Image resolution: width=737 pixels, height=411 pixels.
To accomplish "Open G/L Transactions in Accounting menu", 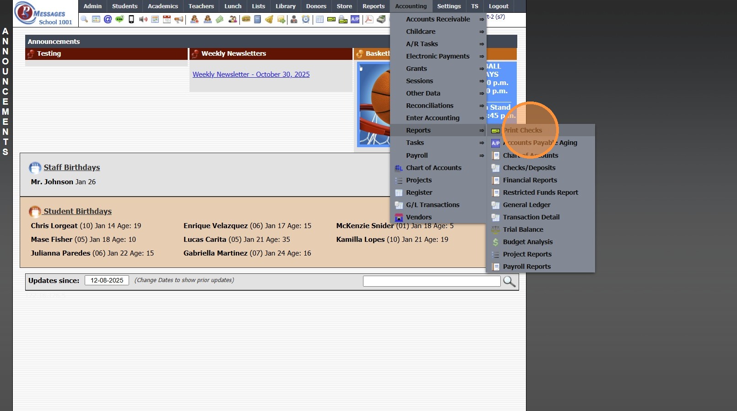I will pyautogui.click(x=438, y=205).
